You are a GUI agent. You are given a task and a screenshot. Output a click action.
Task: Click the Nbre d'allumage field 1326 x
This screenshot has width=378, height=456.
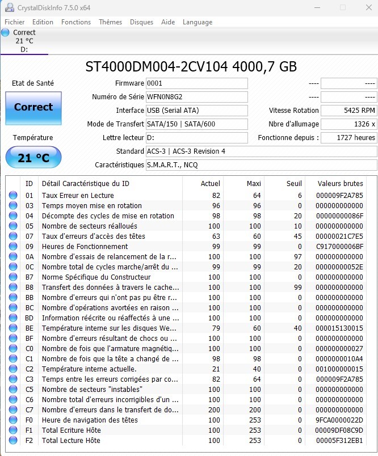(x=349, y=124)
